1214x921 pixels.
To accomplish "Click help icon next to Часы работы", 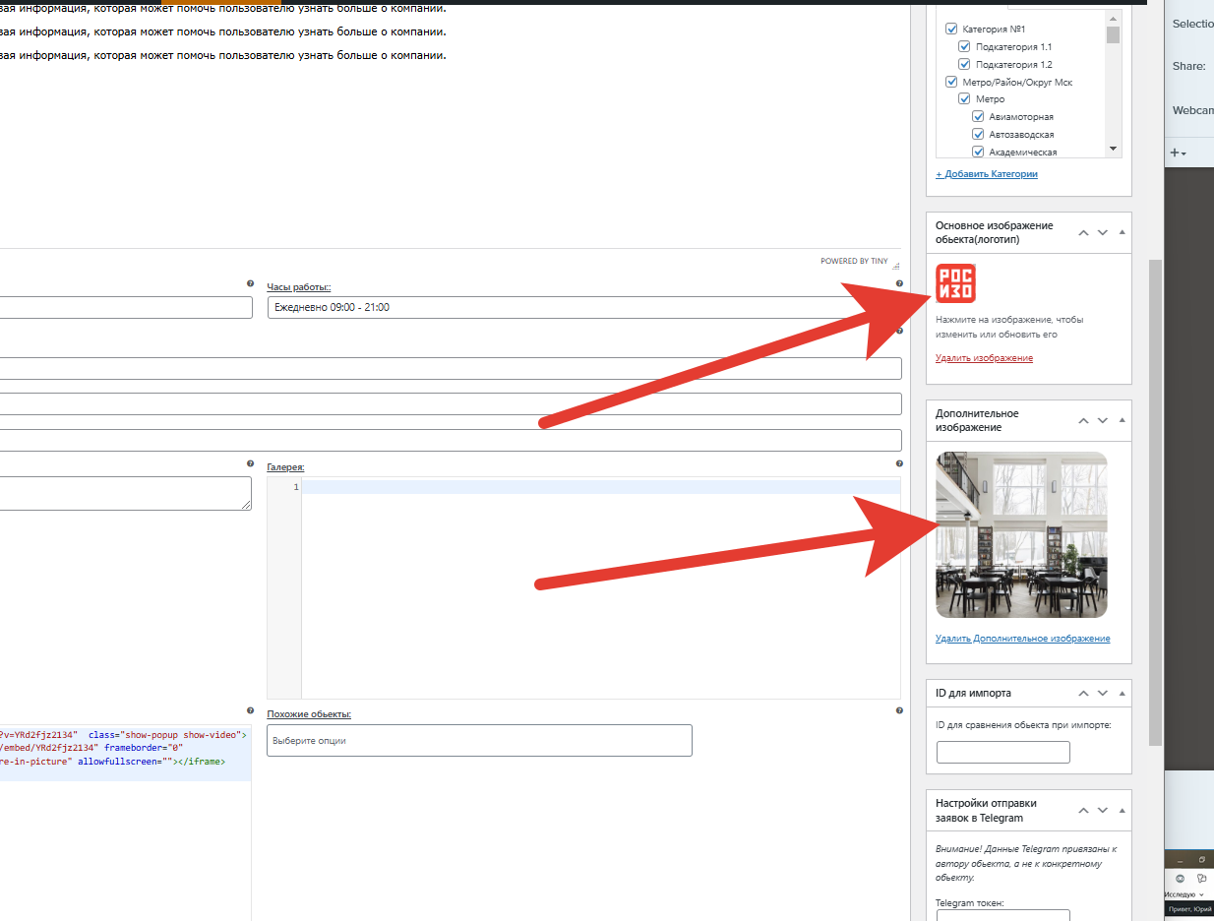I will pos(899,284).
